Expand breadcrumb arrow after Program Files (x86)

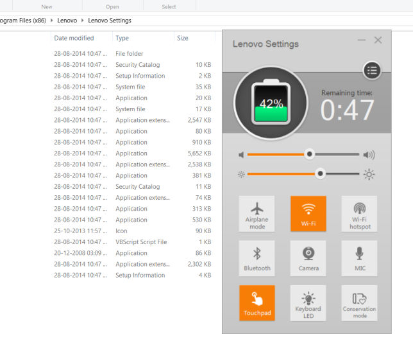click(x=51, y=21)
